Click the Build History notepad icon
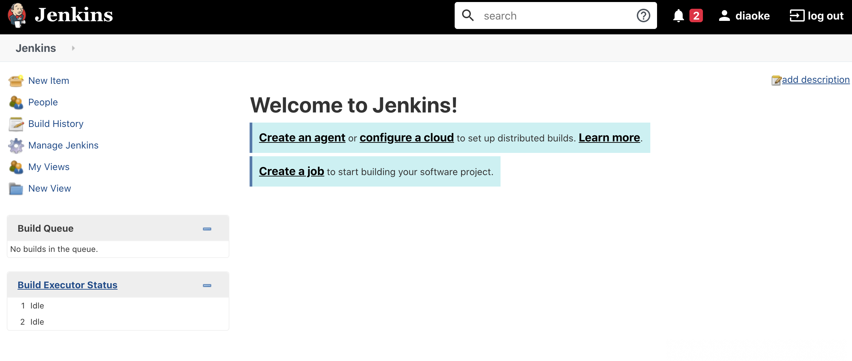Image resolution: width=852 pixels, height=361 pixels. coord(16,124)
